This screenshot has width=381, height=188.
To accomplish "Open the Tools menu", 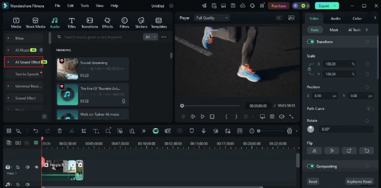I will pos(85,6).
